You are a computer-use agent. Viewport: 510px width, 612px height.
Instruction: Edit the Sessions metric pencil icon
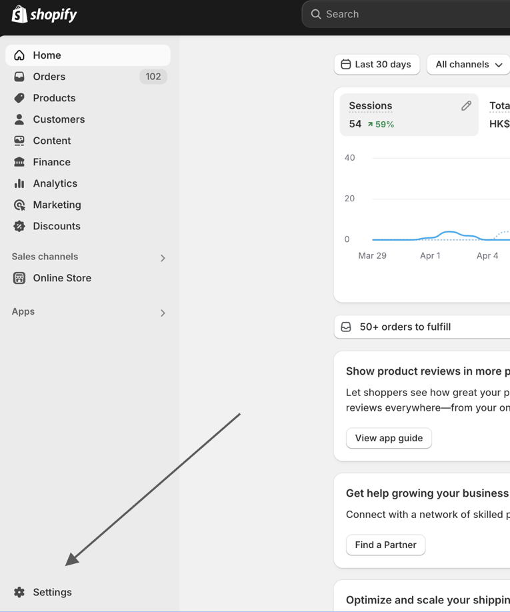click(466, 106)
